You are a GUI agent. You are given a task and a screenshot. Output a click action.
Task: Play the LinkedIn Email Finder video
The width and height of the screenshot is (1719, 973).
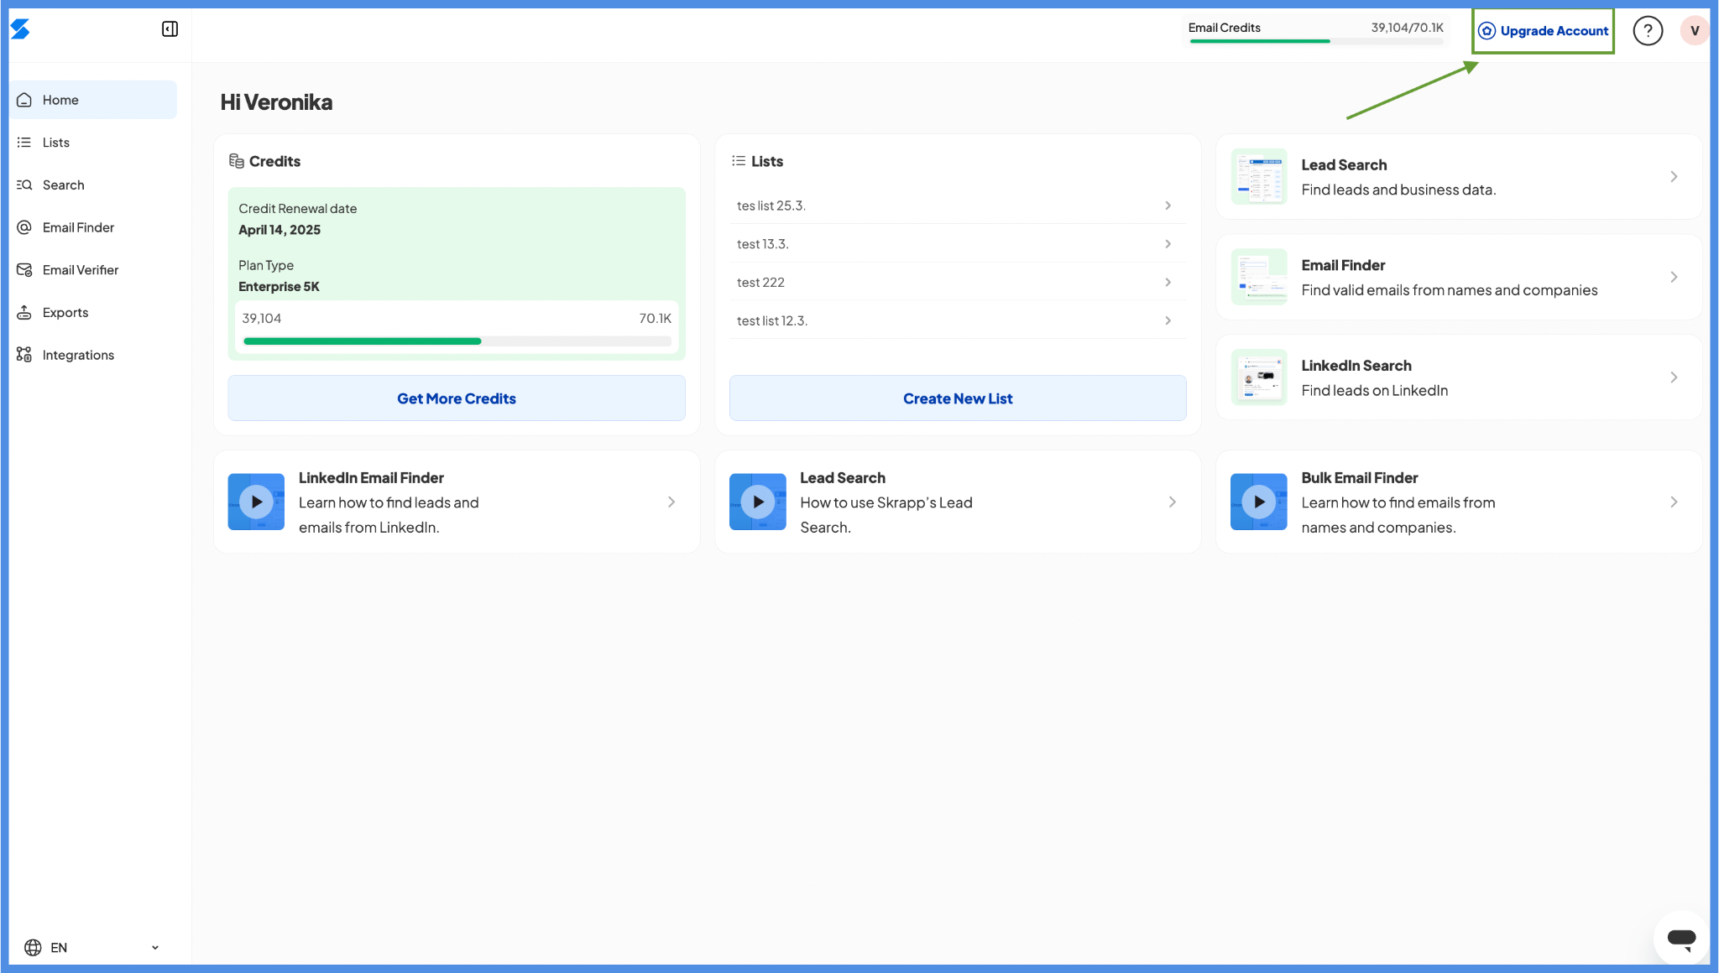(256, 502)
